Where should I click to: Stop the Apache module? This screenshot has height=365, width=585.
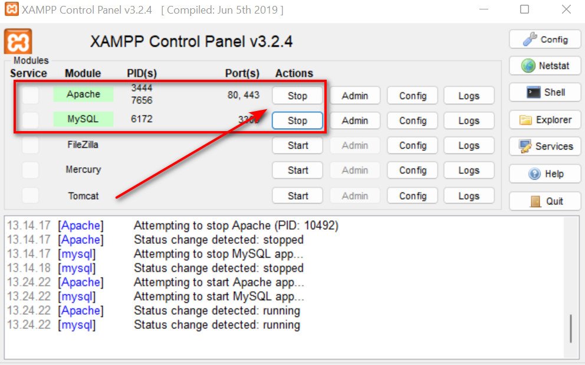tap(297, 96)
